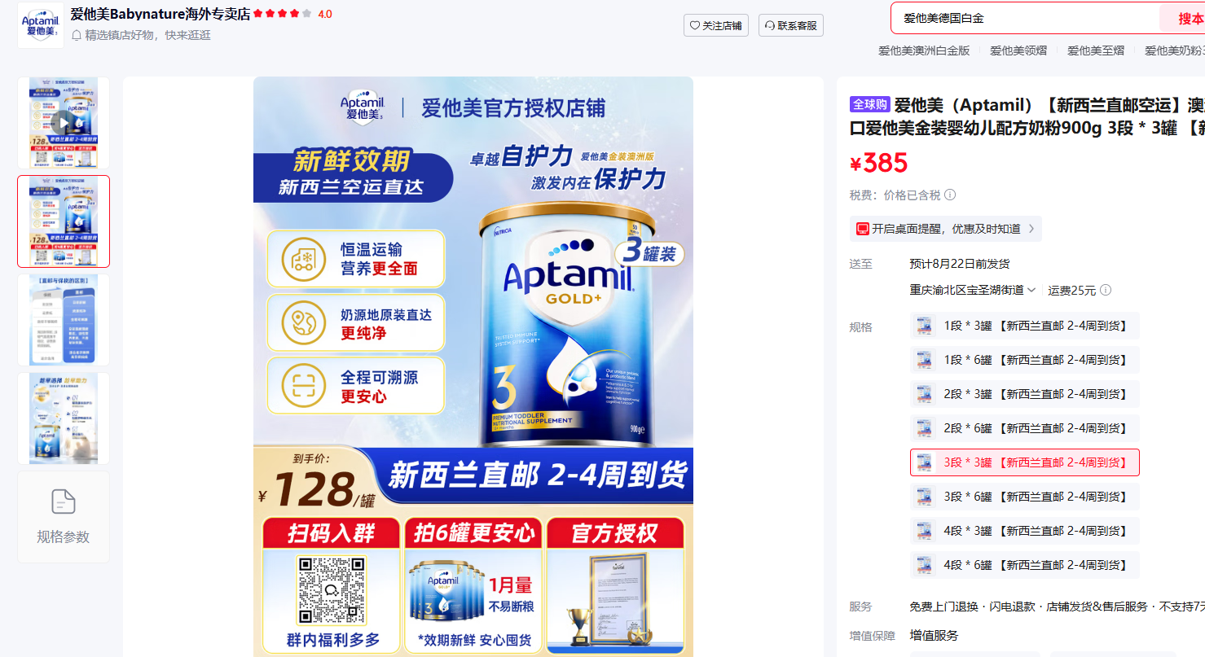Choose spec 4段 * 6罐
This screenshot has width=1205, height=657.
point(1024,565)
